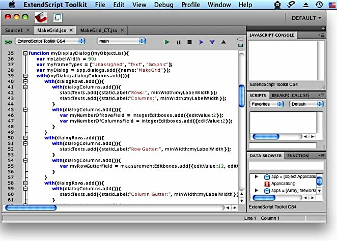The image size is (337, 241).
Task: Expand the apps array tree node
Action: 256,190
